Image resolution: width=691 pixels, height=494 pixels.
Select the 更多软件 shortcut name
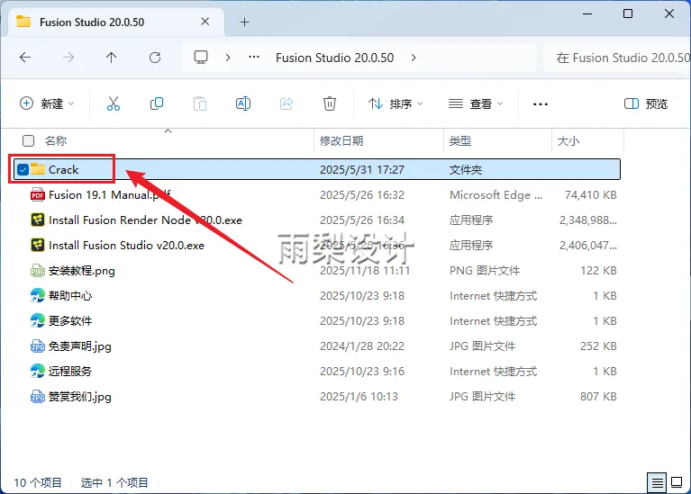coord(70,321)
